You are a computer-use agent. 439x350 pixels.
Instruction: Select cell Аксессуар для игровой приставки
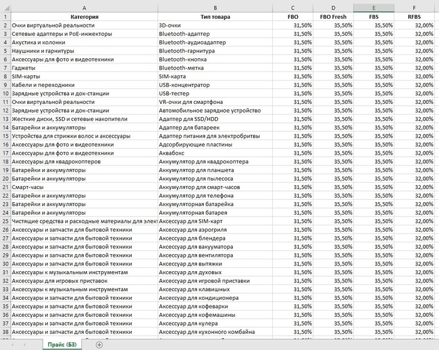coord(215,281)
